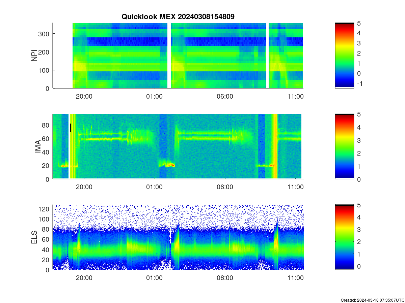Select the IMA y-axis label

(38, 147)
